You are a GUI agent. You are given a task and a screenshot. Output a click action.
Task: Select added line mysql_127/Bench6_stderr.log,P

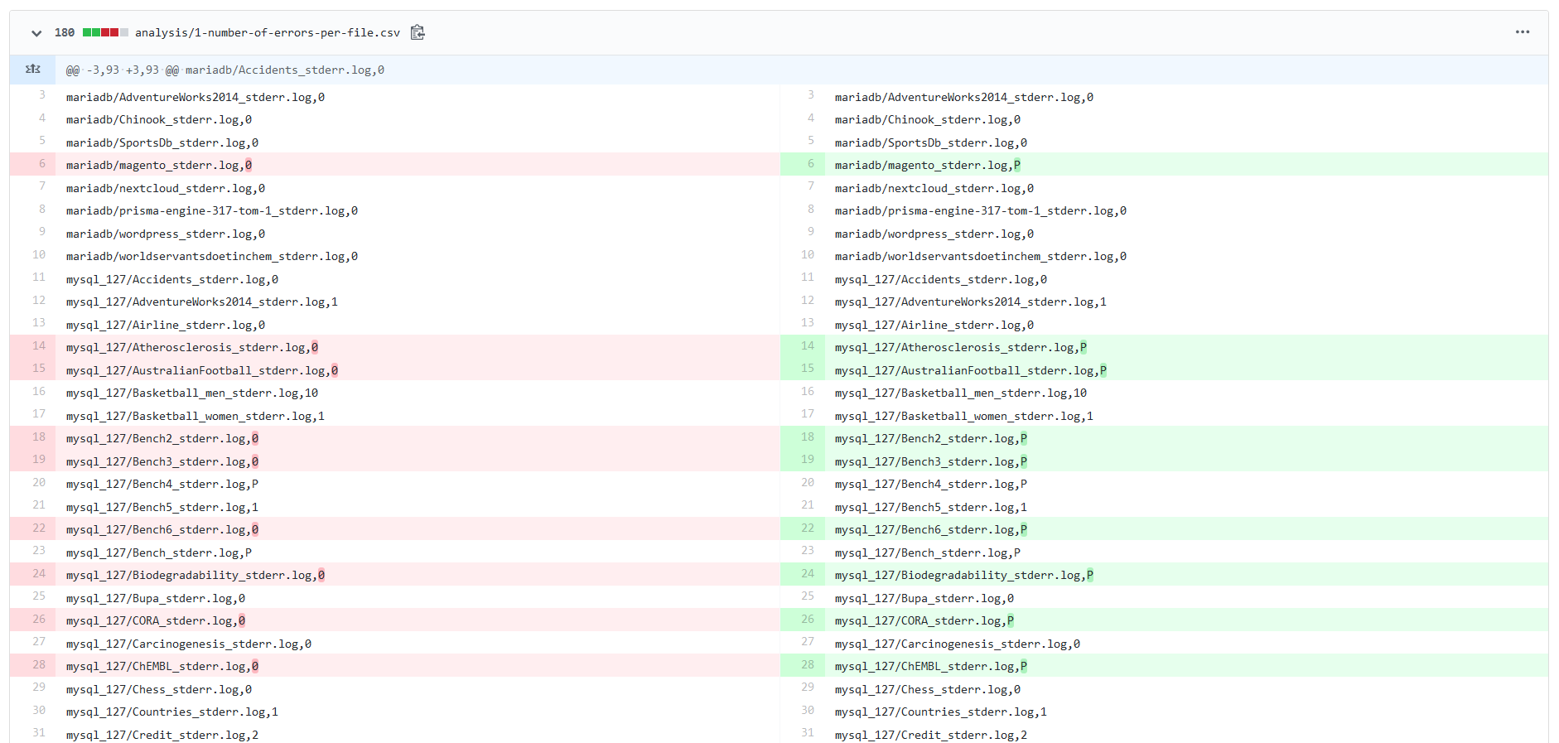point(931,530)
